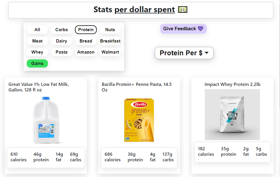Filter items by Bread
Screen dimensions: 280x177
(86, 41)
